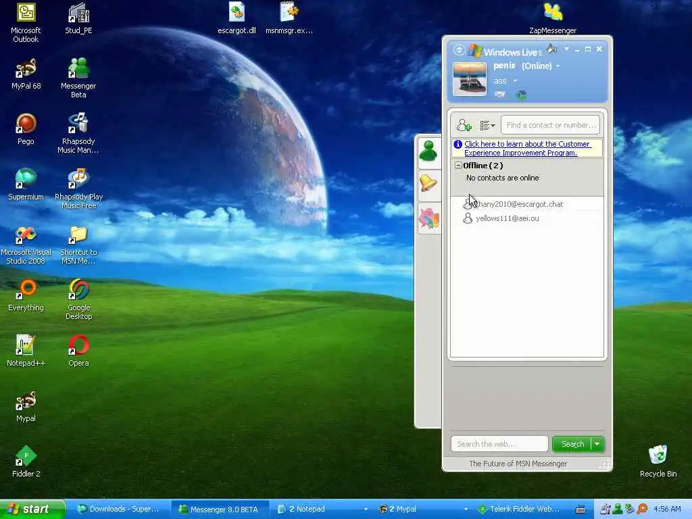Click the on-screen keyboard icon on the taskbar
Viewport: 692px width, 519px height.
[580, 510]
